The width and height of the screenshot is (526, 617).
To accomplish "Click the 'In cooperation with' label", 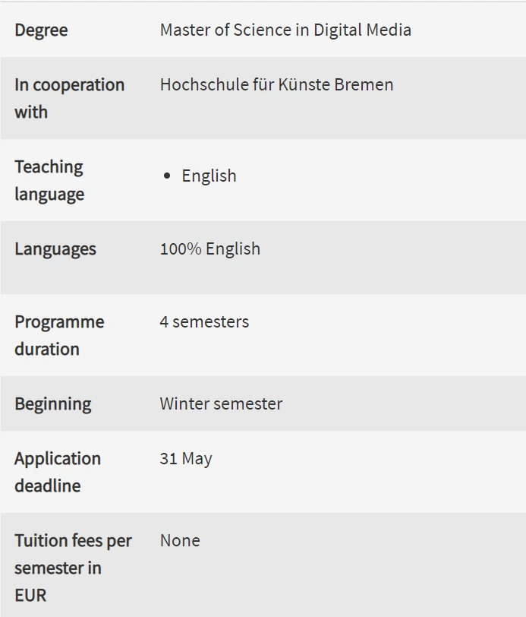I will pyautogui.click(x=70, y=98).
